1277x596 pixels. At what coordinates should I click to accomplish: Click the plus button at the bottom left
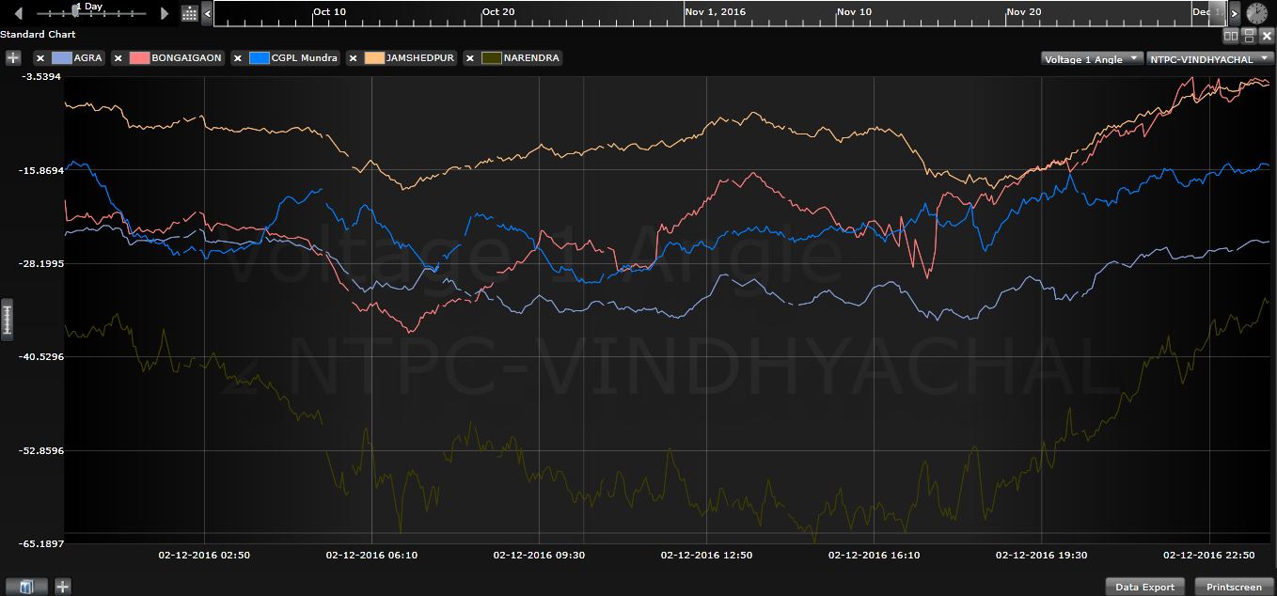pos(63,587)
